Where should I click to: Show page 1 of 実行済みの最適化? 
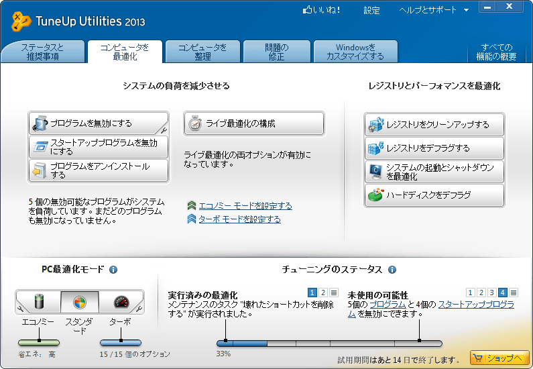coord(312,293)
